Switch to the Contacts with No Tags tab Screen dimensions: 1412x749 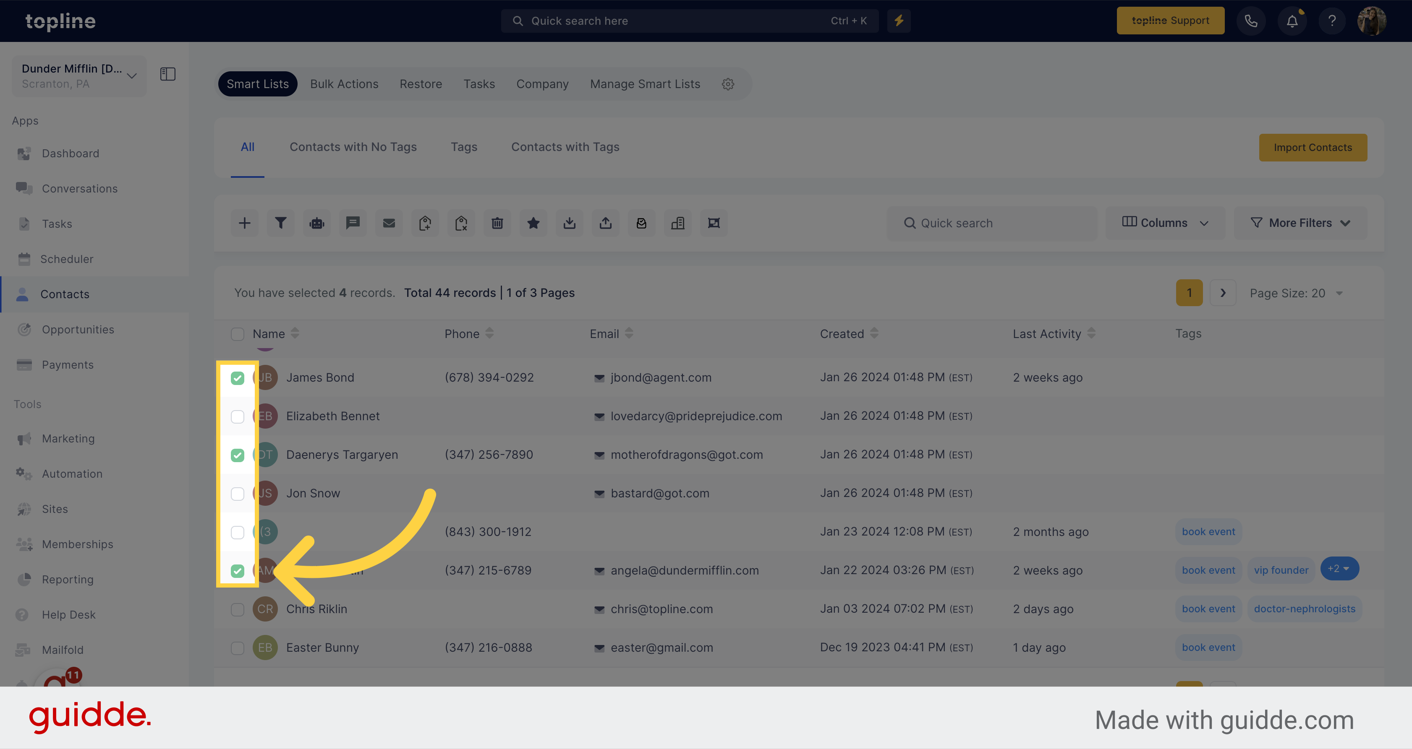pyautogui.click(x=353, y=146)
